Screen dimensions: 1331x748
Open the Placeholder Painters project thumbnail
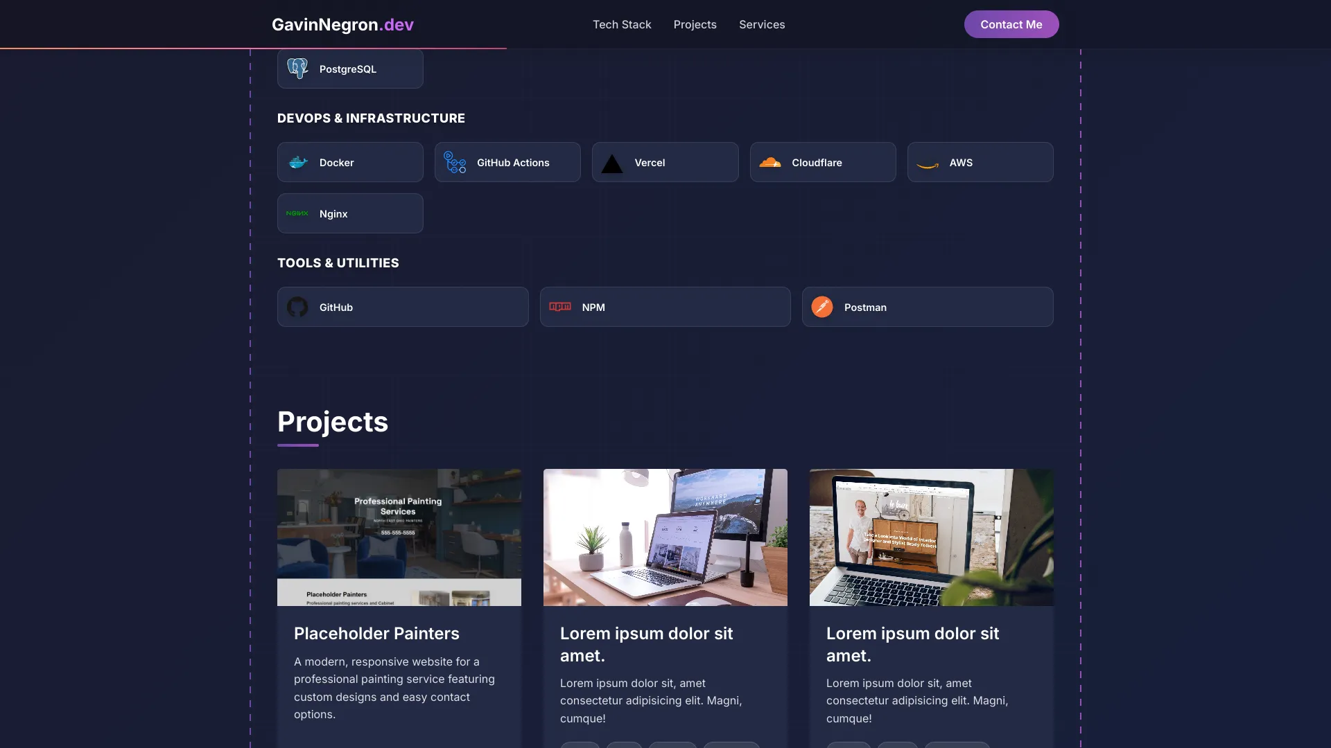pos(399,537)
